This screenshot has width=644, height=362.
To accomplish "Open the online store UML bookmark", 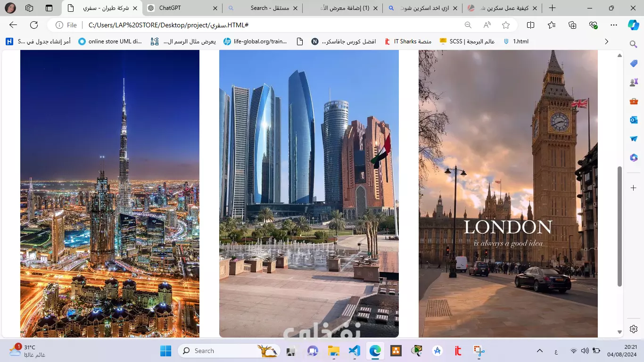I will coord(110,41).
